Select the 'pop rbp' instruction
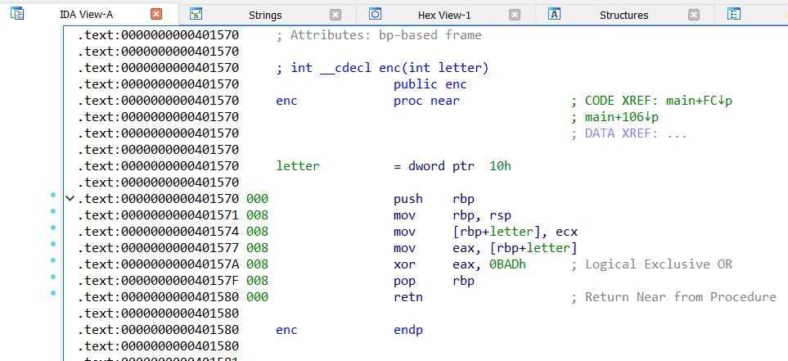Image resolution: width=788 pixels, height=361 pixels. coord(434,281)
